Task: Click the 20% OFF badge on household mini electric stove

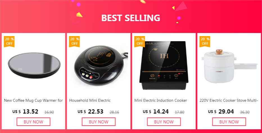Action: [74, 41]
